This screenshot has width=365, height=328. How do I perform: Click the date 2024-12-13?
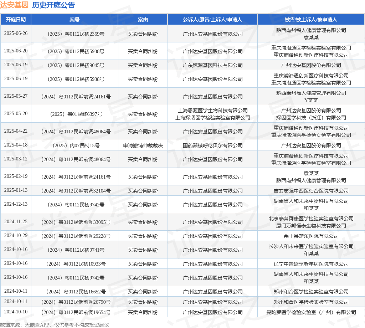point(16,204)
